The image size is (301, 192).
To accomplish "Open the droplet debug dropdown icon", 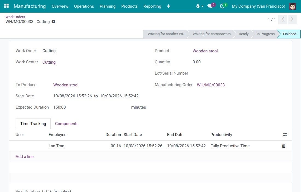I will tap(199, 6).
